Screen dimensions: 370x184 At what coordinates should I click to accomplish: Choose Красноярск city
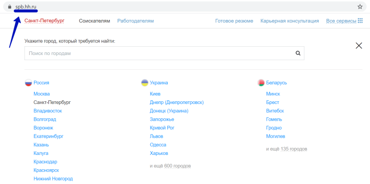(x=46, y=170)
